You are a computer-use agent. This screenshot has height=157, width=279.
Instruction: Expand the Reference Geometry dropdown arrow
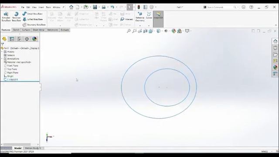tap(140, 26)
